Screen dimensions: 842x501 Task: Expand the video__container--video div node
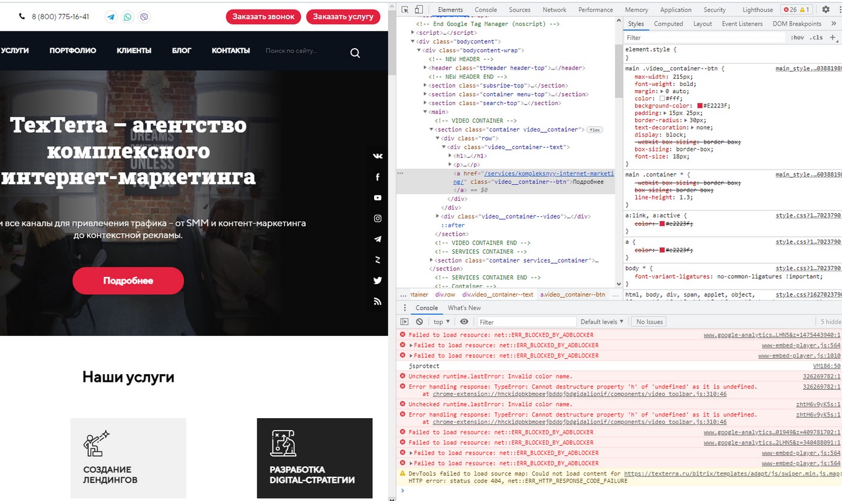pos(438,216)
